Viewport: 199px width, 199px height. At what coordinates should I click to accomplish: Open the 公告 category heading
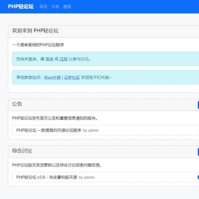[x=17, y=104]
